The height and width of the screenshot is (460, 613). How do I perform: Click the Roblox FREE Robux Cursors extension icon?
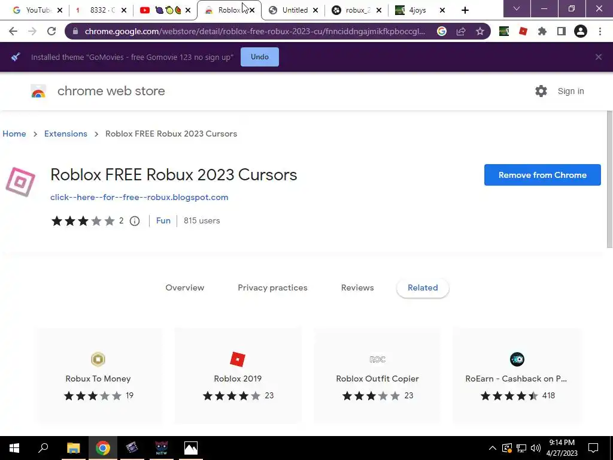[20, 182]
